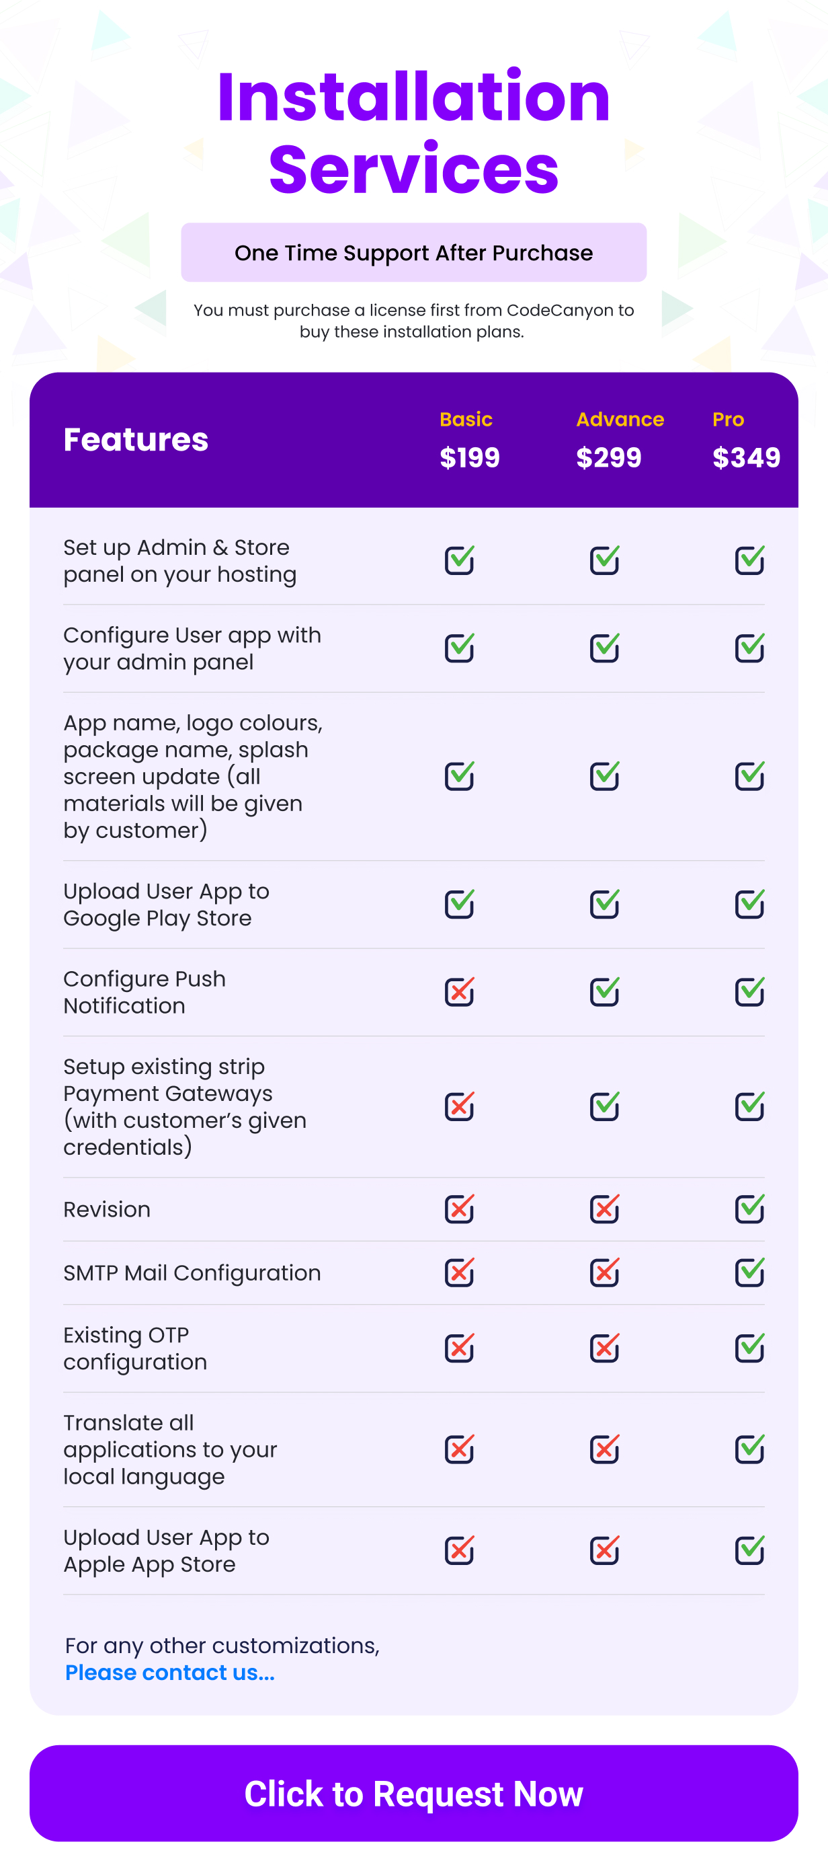This screenshot has height=1871, width=828.
Task: Click the Pro checkmark for Revision row
Action: pyautogui.click(x=749, y=1209)
